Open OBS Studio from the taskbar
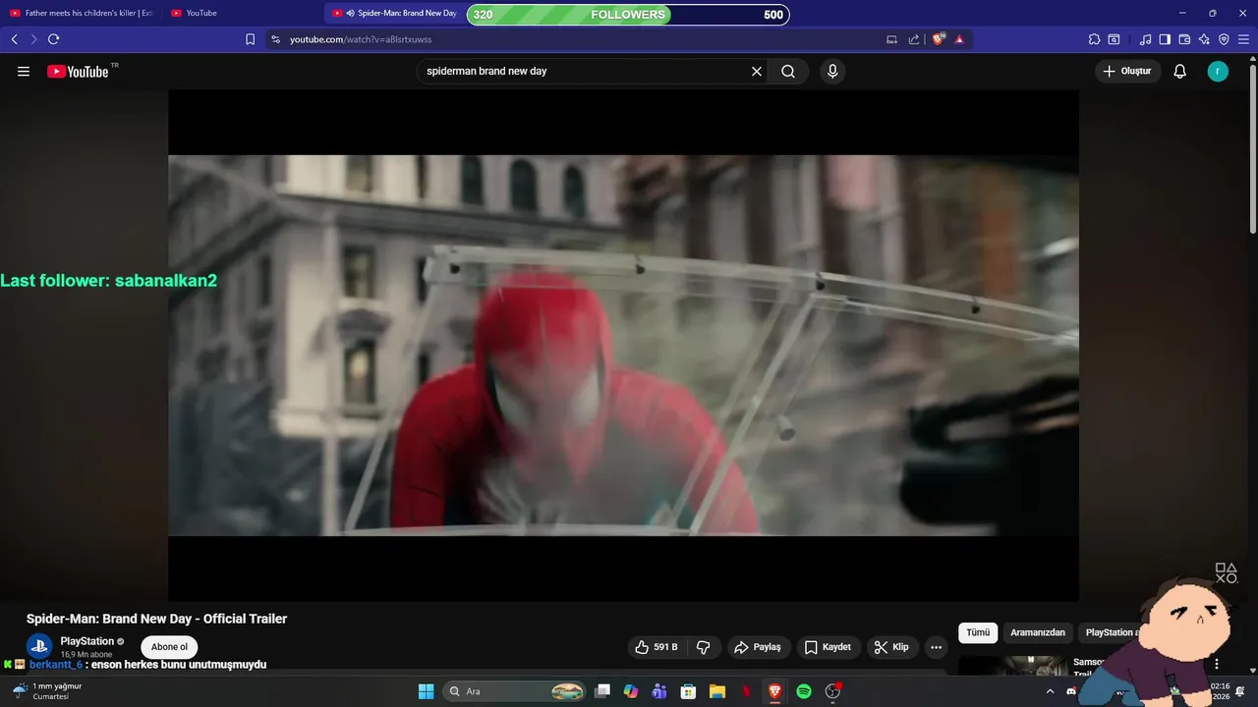Image resolution: width=1258 pixels, height=707 pixels. [x=833, y=691]
